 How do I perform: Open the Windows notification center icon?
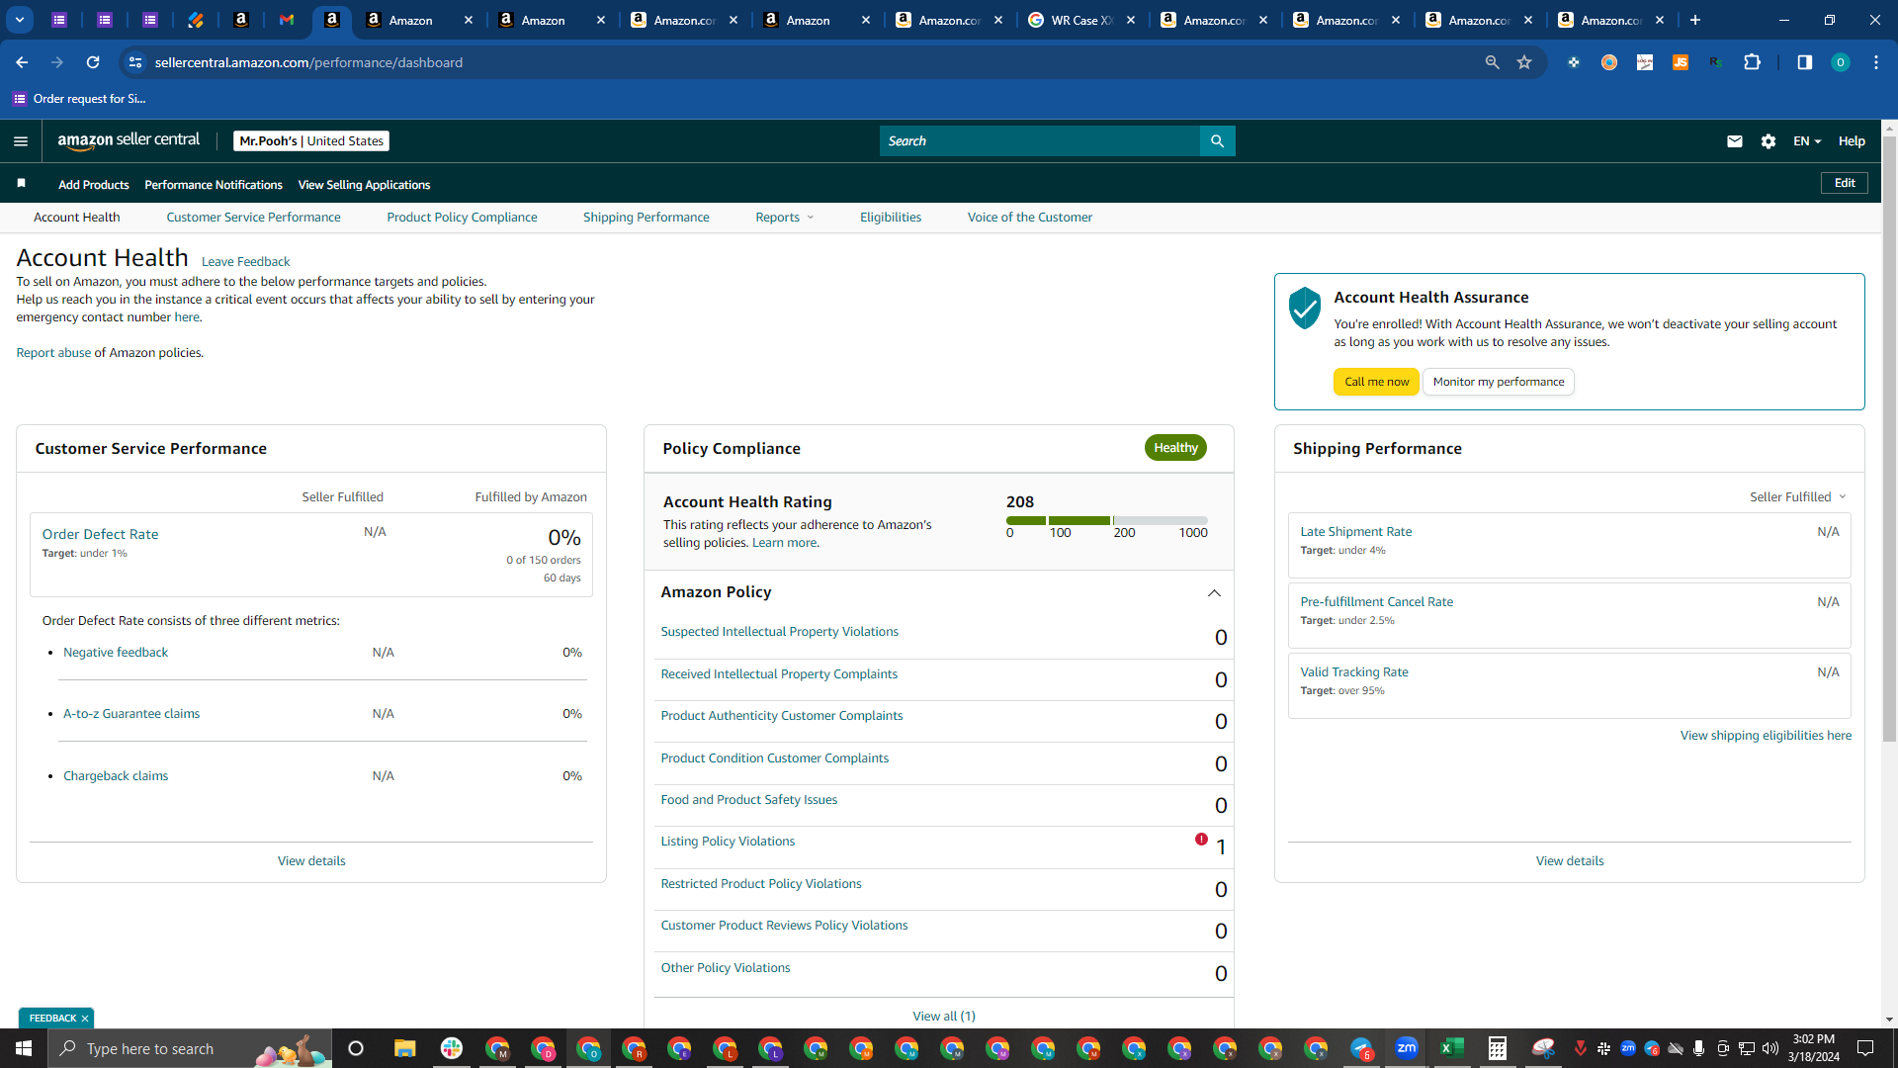1865,1048
